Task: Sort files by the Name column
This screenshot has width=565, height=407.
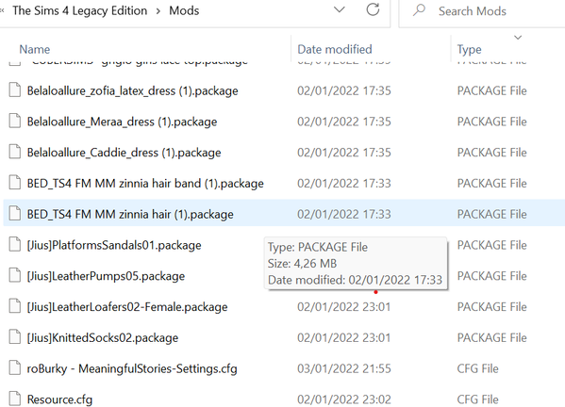Action: pyautogui.click(x=35, y=49)
